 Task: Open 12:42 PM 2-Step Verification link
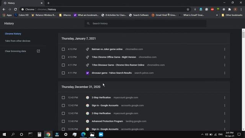pyautogui.click(x=101, y=113)
